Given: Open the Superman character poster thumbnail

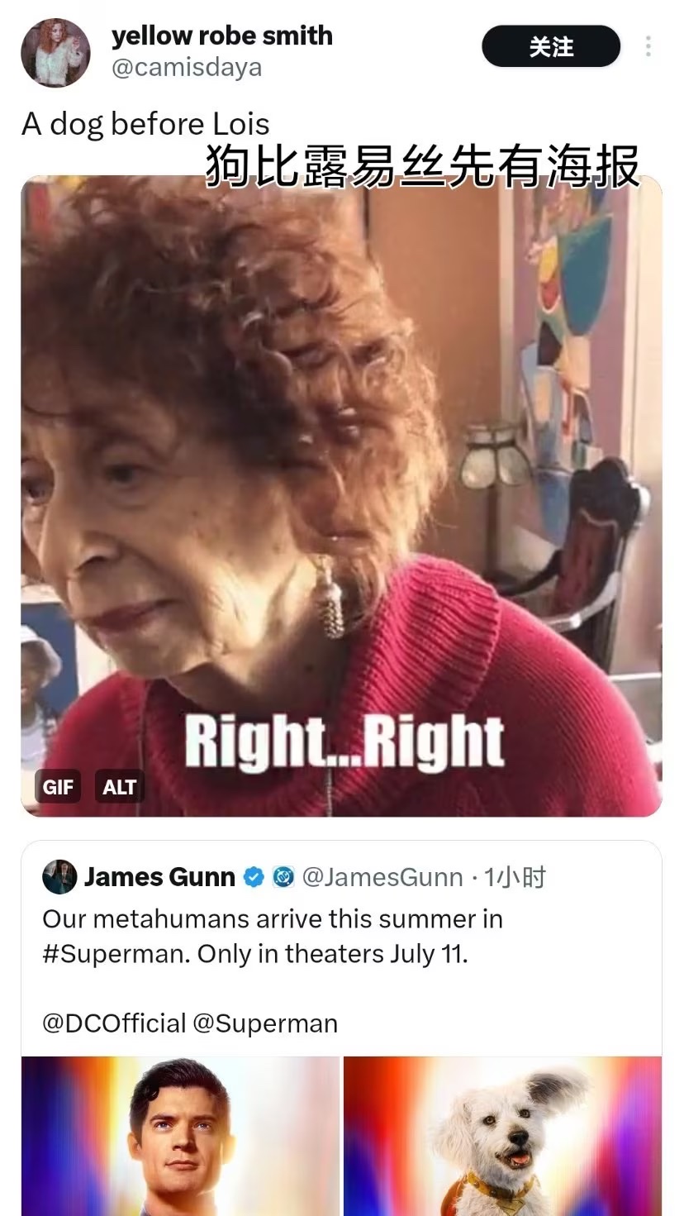Looking at the screenshot, I should [181, 1136].
